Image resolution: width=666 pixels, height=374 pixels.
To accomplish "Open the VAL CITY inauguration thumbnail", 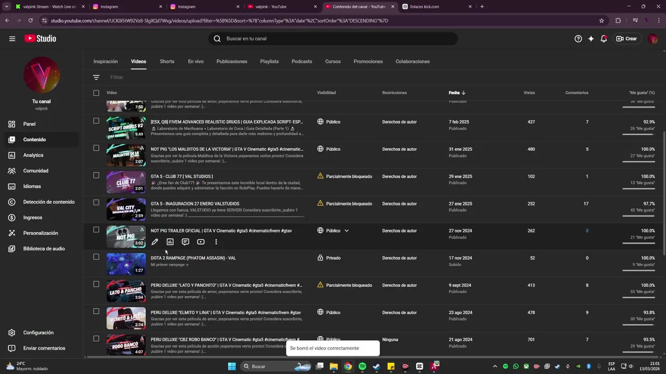I will tap(126, 209).
